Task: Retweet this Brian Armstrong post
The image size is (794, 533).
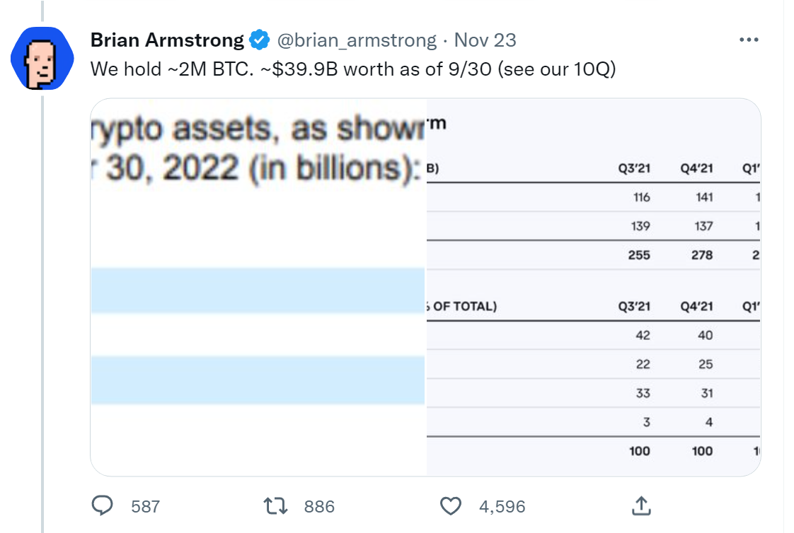Action: (275, 505)
